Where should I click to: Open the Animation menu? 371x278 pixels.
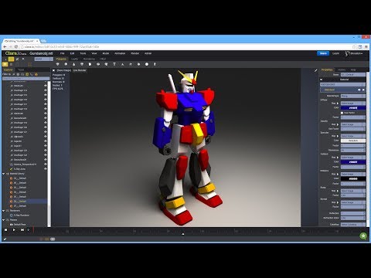(x=120, y=53)
